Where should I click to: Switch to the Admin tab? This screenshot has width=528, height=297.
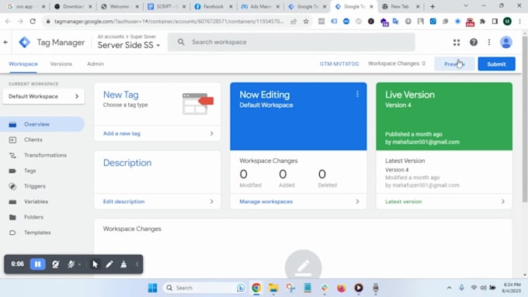pyautogui.click(x=96, y=64)
